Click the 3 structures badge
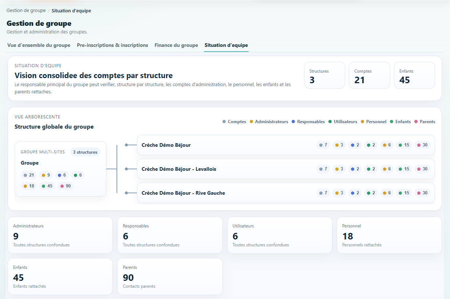The width and height of the screenshot is (450, 299). pyautogui.click(x=85, y=152)
